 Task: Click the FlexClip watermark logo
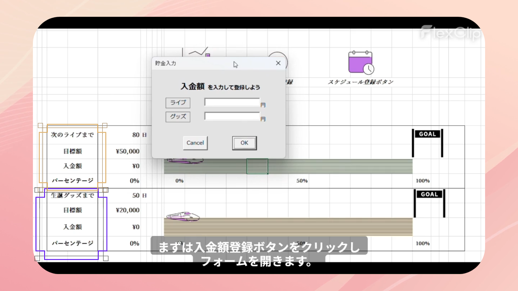[x=450, y=33]
